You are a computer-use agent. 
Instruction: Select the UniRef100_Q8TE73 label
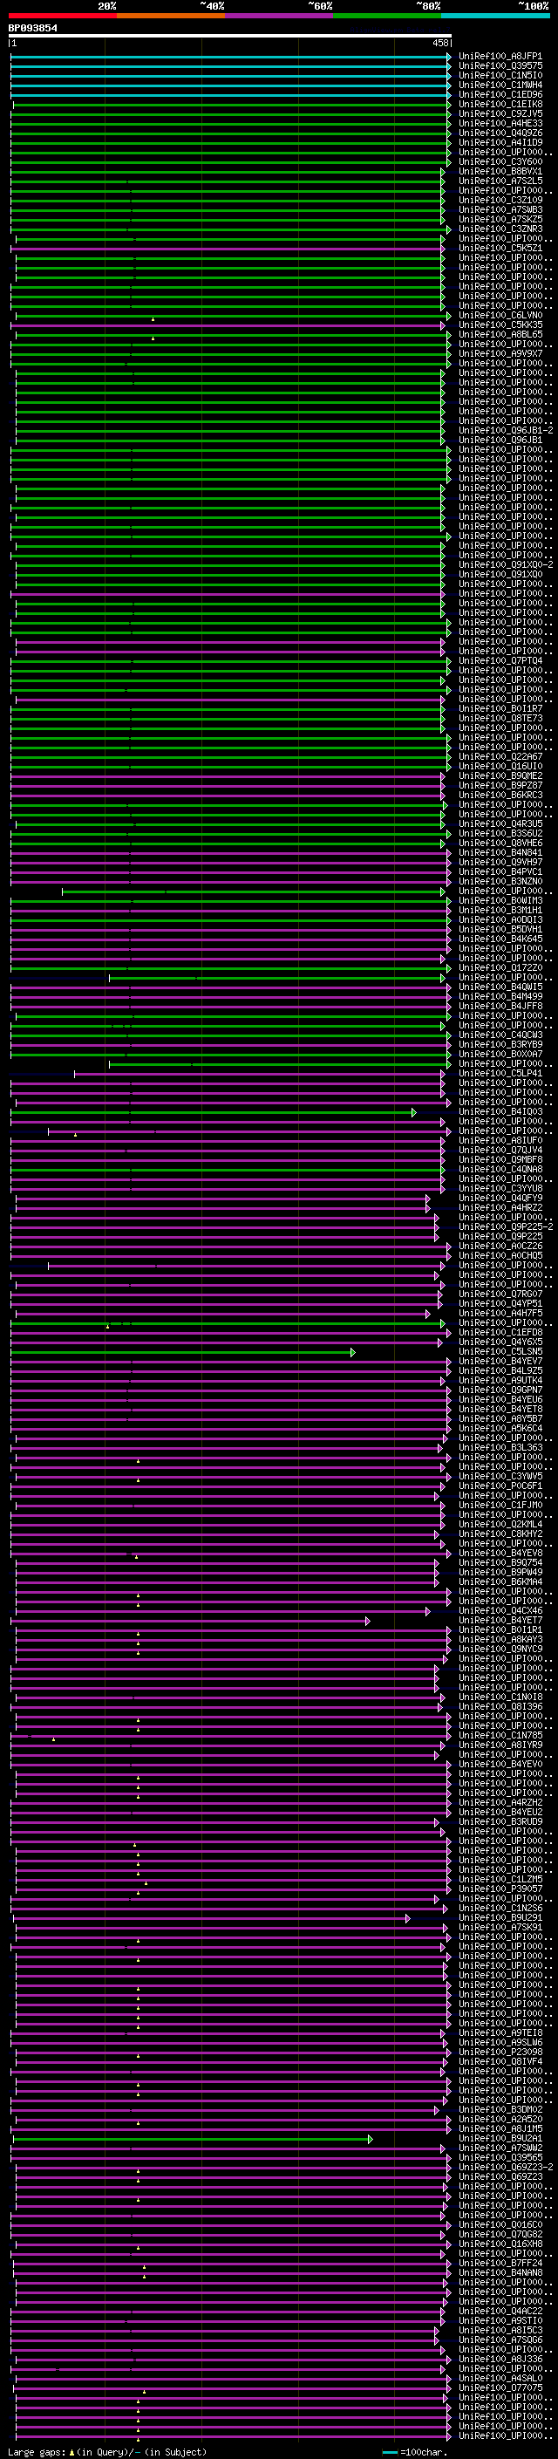pos(500,718)
